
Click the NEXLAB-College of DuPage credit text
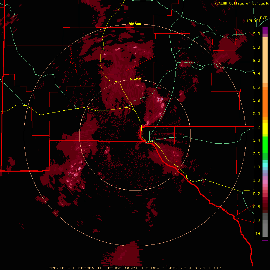pos(241,3)
